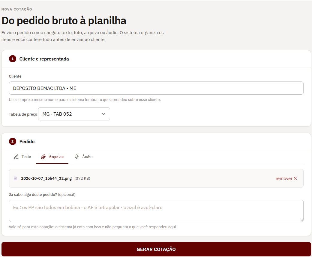Click file name 2026-10-07_15h44_32.png

46,178
